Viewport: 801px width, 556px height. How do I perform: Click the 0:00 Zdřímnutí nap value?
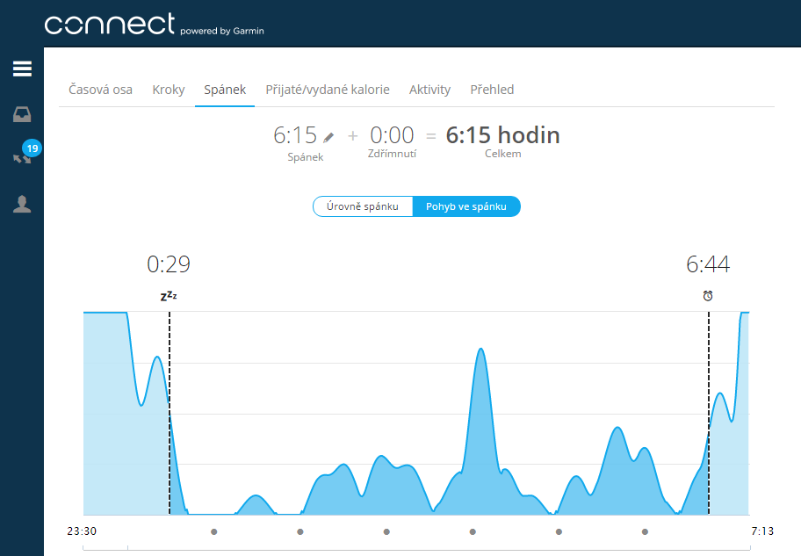coord(392,135)
